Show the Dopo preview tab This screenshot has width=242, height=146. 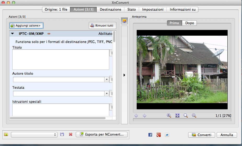(x=189, y=23)
